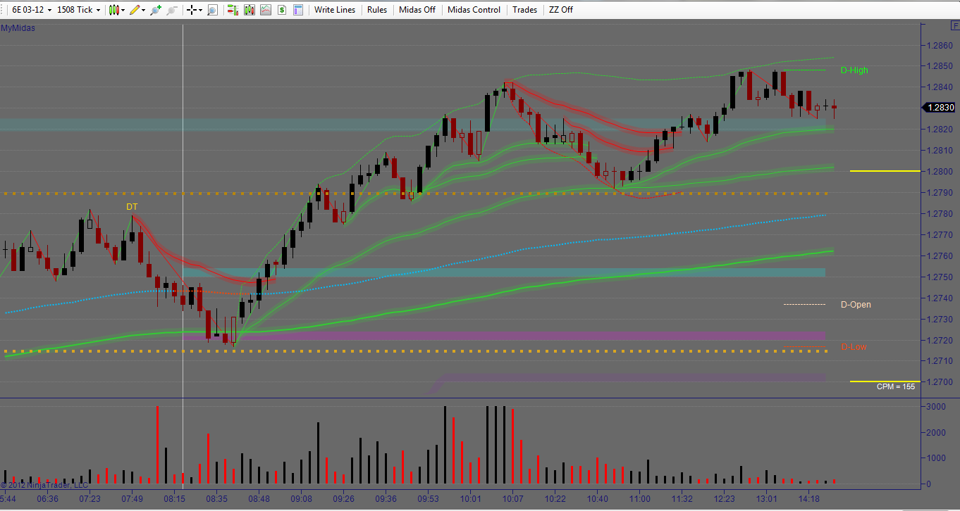Click the 1.2700 price axis label
Image resolution: width=960 pixels, height=511 pixels.
(x=941, y=382)
